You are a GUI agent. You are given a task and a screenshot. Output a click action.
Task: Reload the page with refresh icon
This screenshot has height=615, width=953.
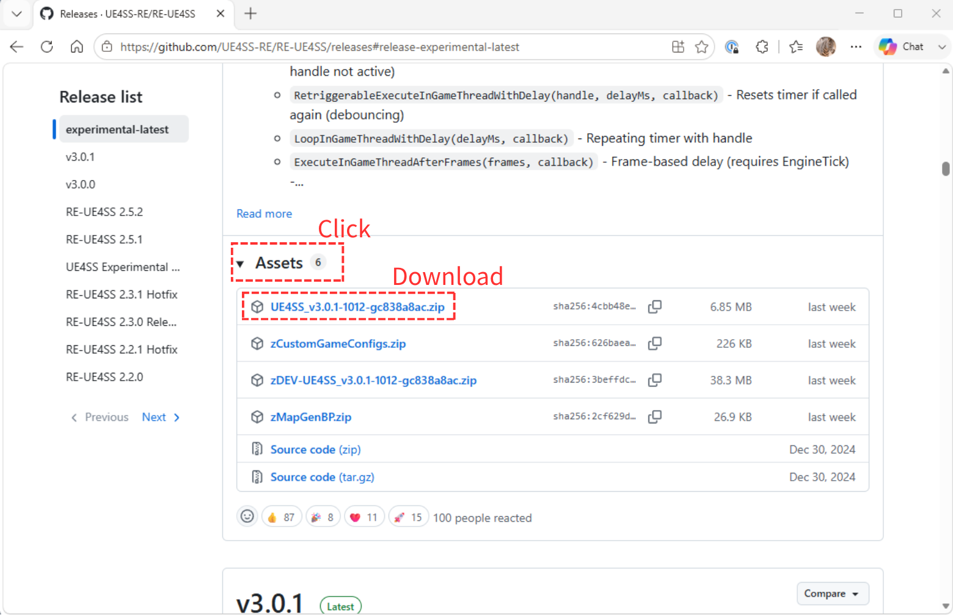pos(46,47)
